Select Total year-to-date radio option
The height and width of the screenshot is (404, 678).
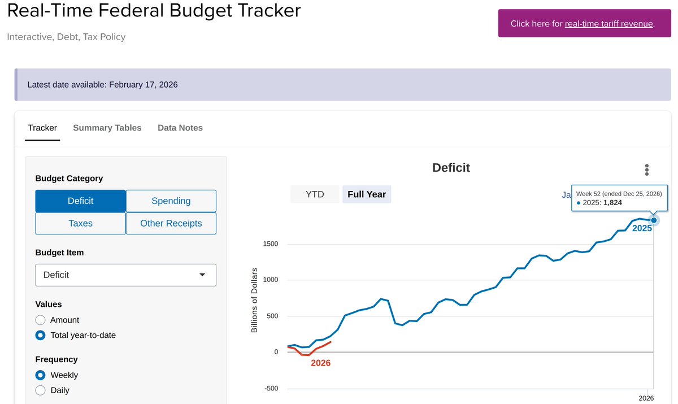41,335
